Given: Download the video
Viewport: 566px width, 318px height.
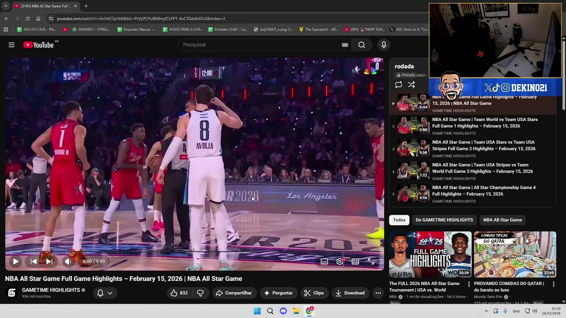Looking at the screenshot, I should pos(350,293).
